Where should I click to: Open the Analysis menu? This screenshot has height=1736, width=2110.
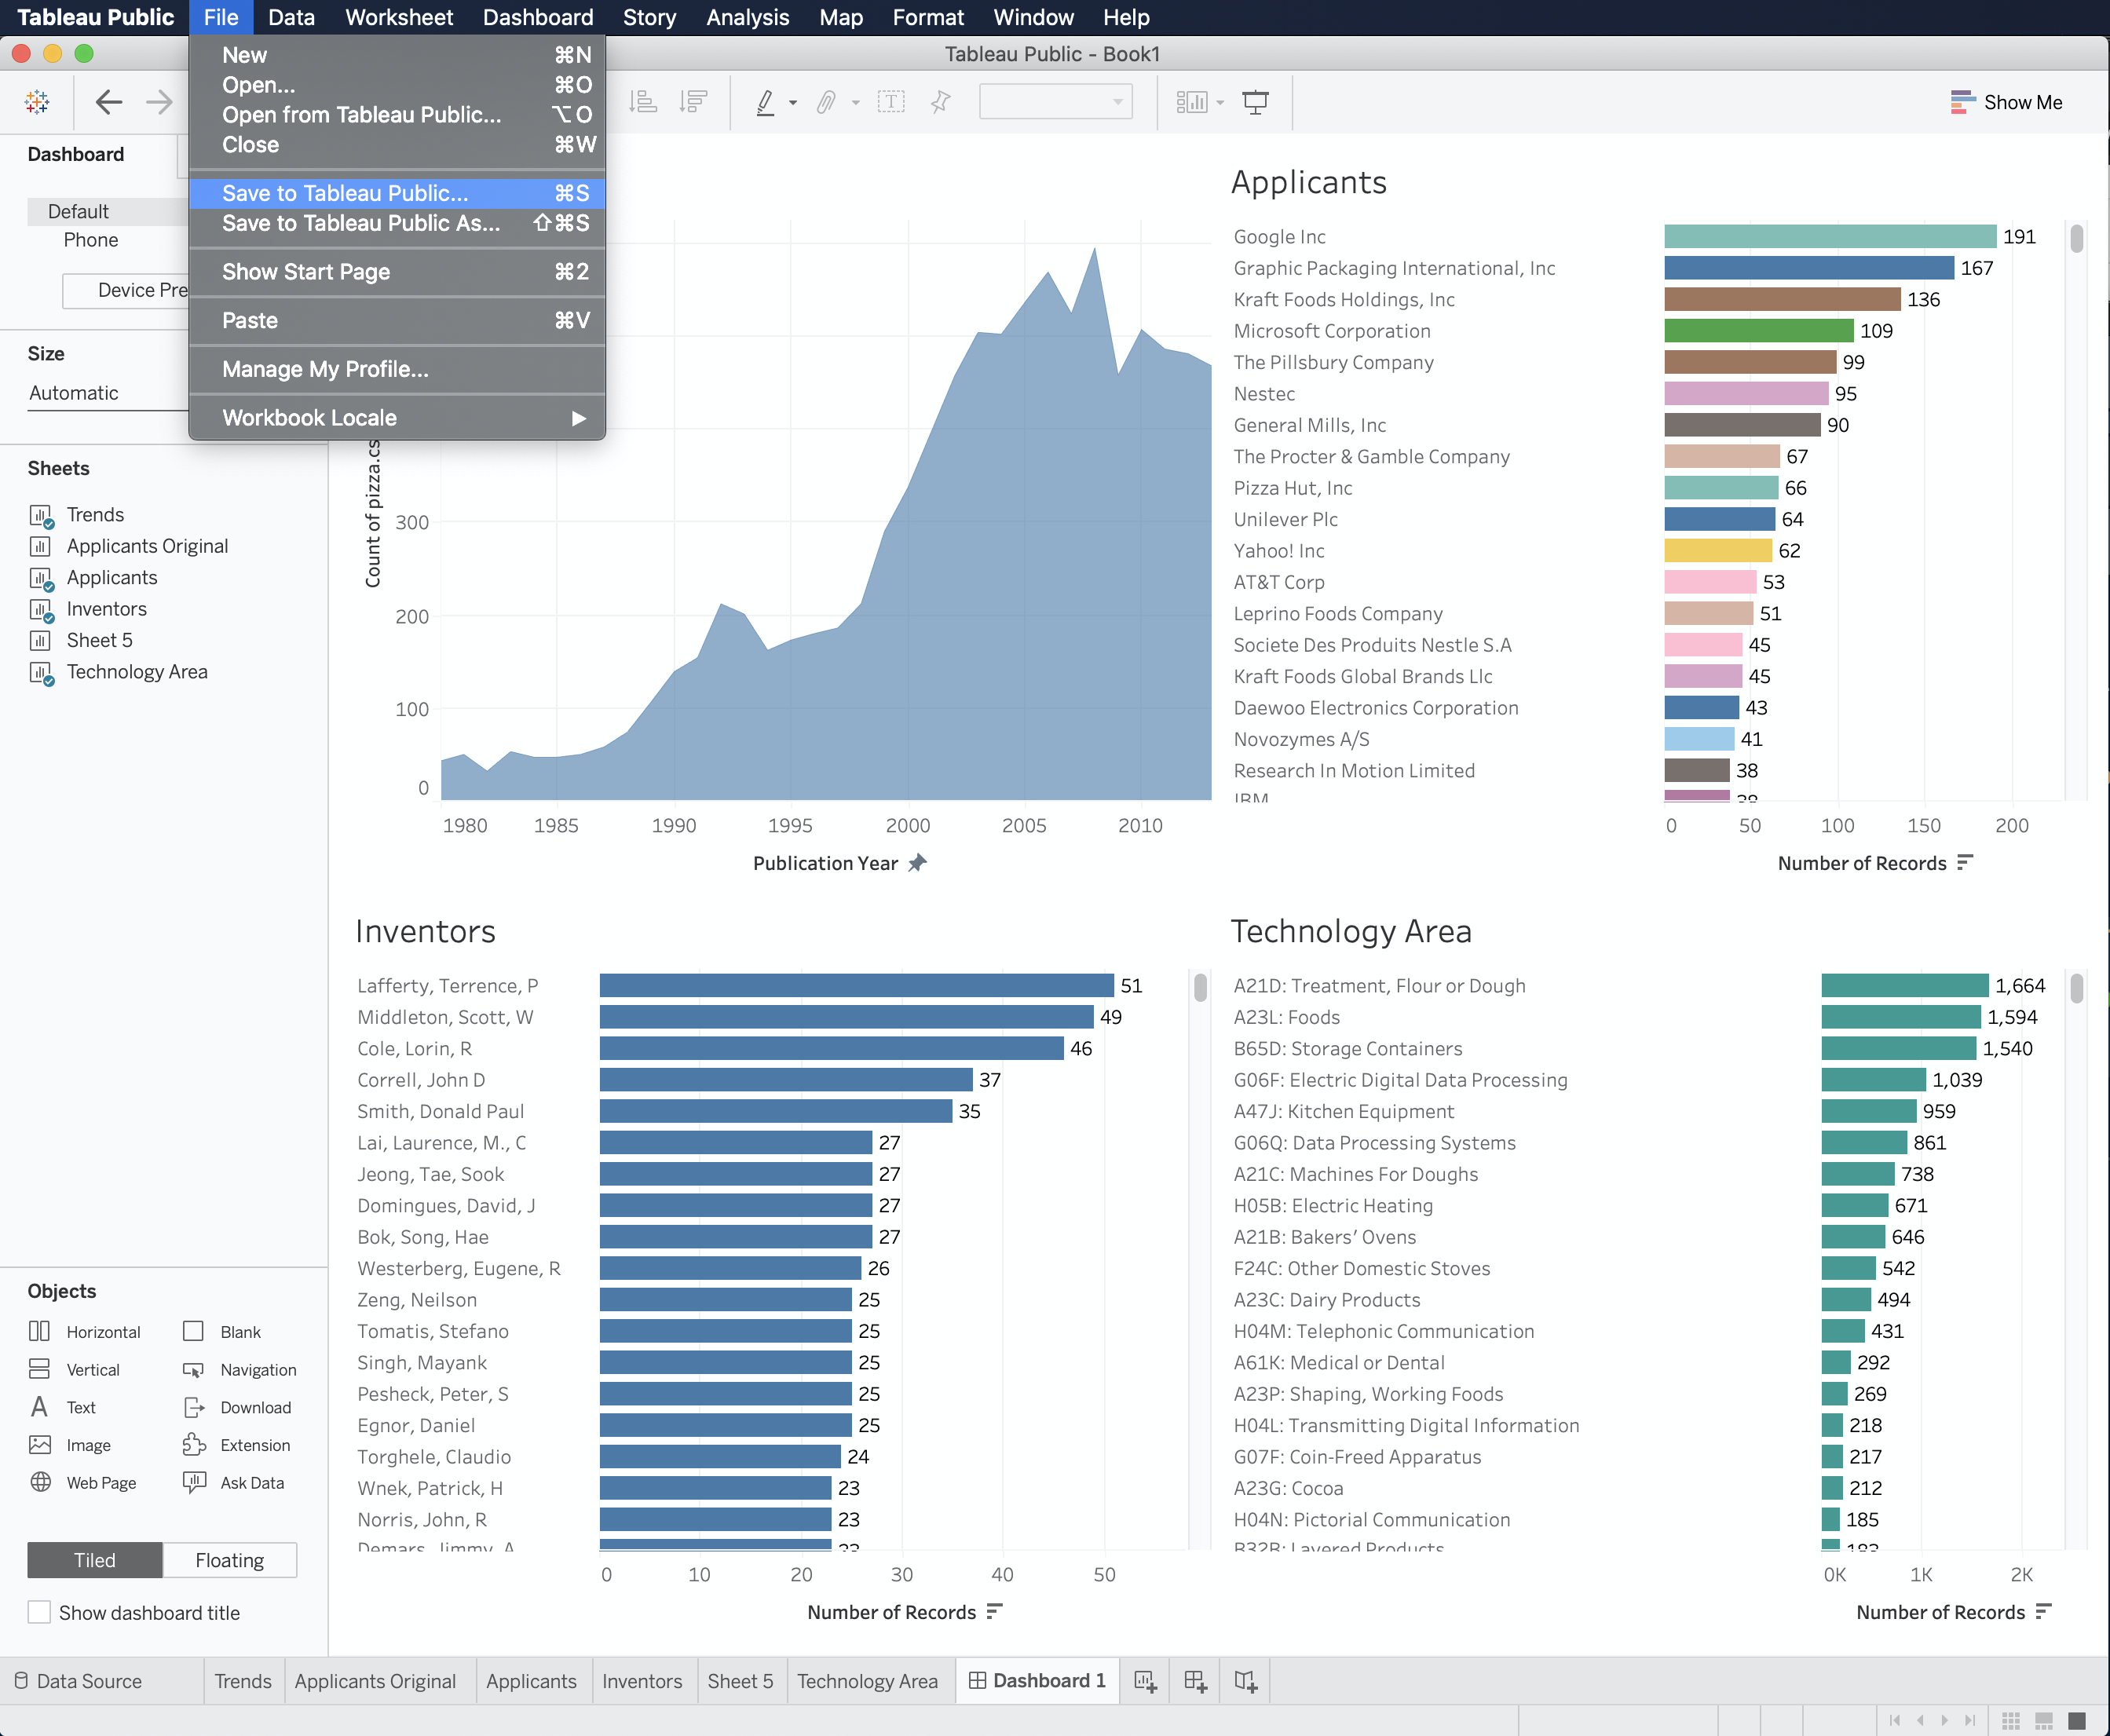(x=747, y=17)
